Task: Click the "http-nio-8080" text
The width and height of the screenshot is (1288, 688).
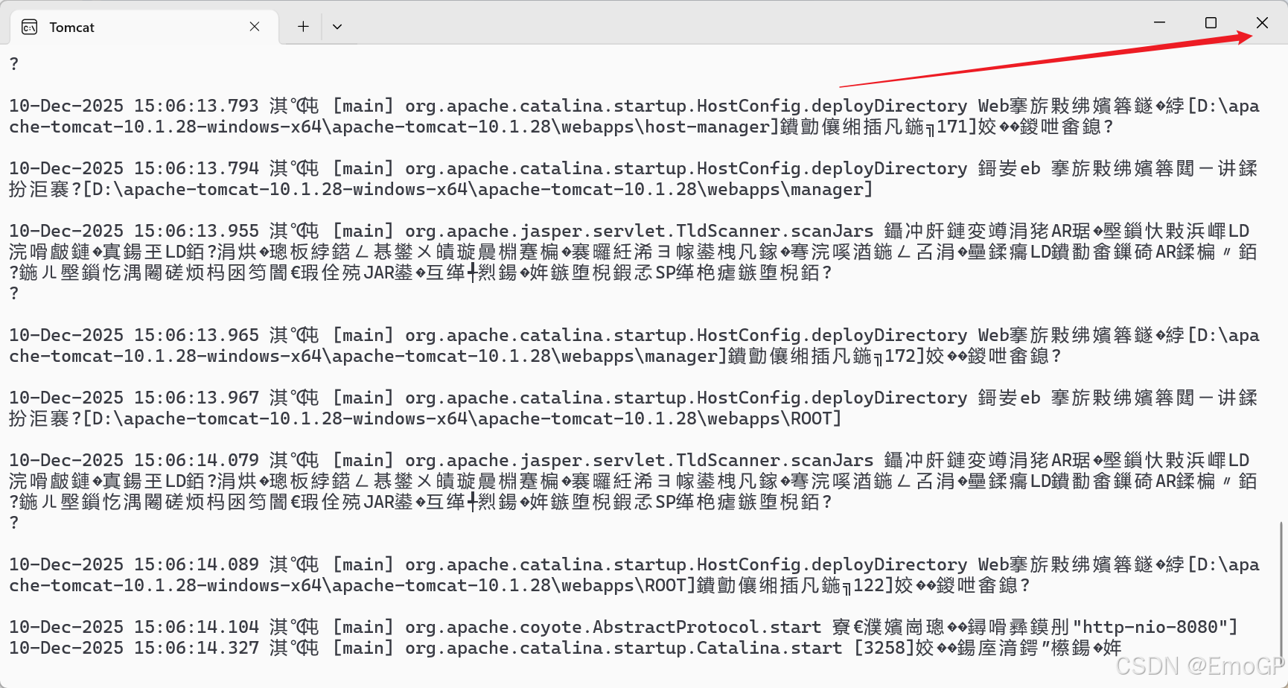Action: click(1150, 627)
